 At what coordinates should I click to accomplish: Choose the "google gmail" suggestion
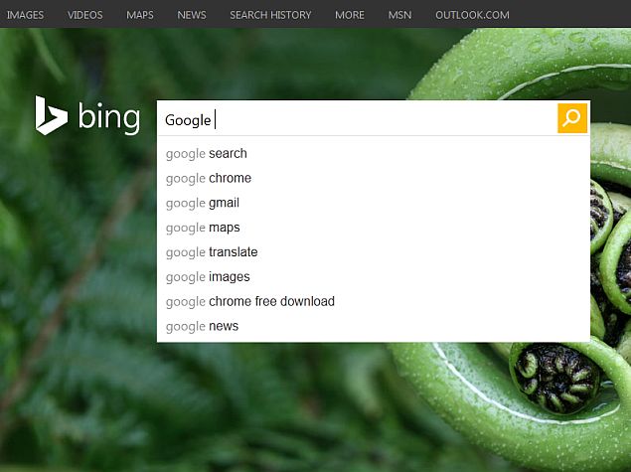click(x=203, y=203)
